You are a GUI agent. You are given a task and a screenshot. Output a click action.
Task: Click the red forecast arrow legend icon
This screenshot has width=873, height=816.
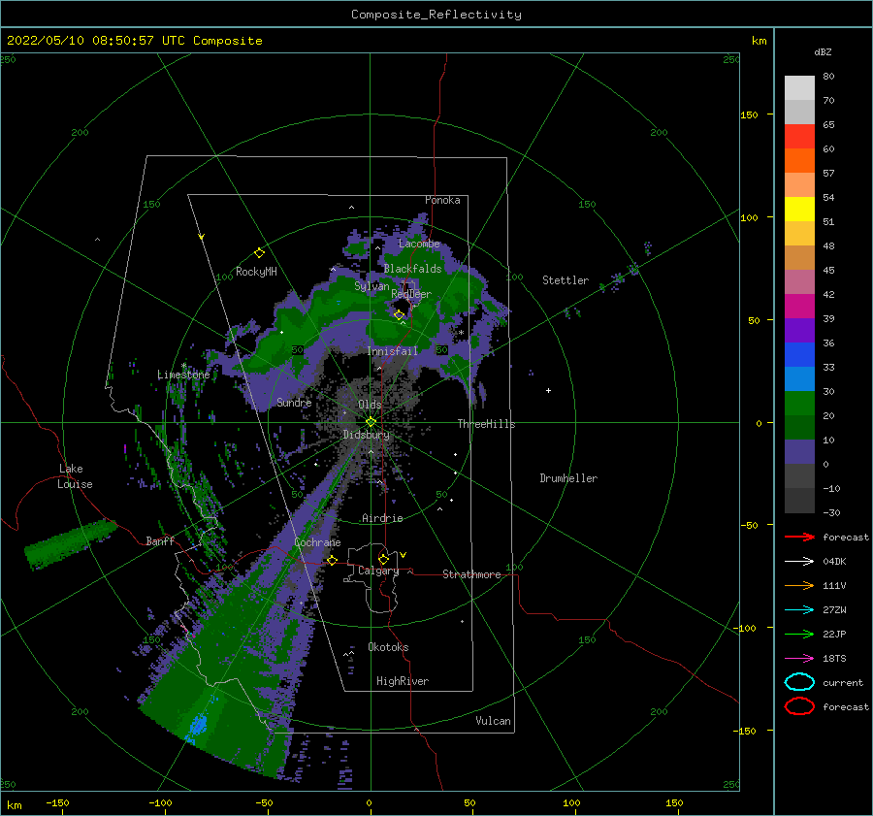point(799,537)
